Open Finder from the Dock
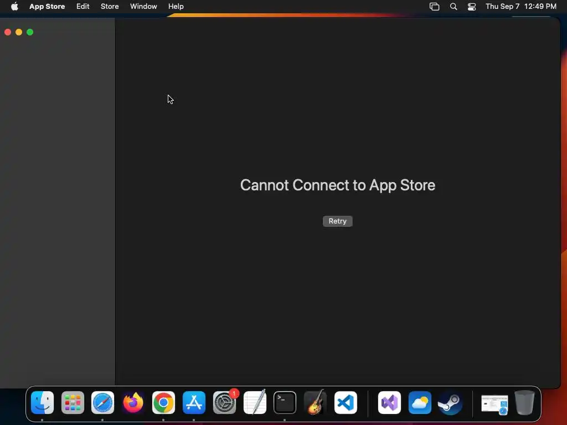This screenshot has width=567, height=425. (42, 403)
